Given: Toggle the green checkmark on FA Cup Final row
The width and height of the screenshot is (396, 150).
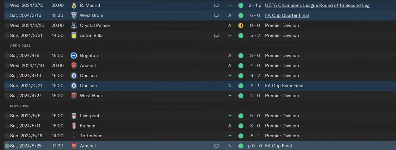Looking at the screenshot, I should pos(7,146).
